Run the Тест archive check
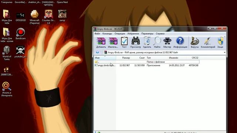Image resolution: width=237 pixels, height=133 pixels. click(x=124, y=42)
